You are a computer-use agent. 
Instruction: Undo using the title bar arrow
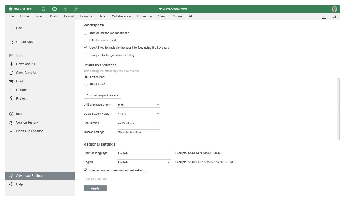[x=65, y=9]
